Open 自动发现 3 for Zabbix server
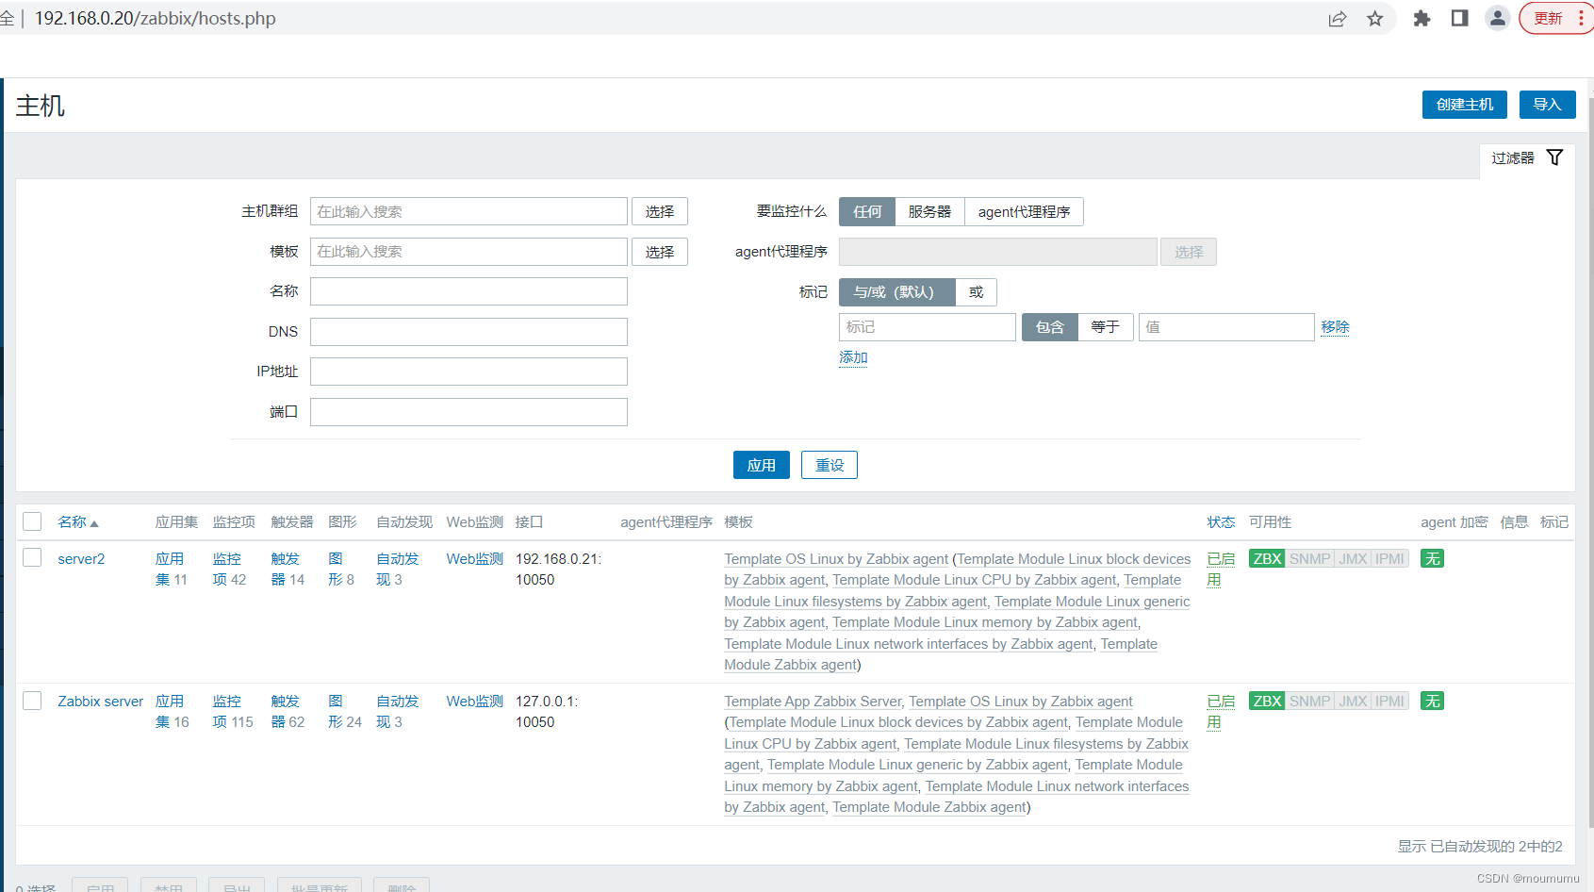The image size is (1594, 892). click(397, 711)
